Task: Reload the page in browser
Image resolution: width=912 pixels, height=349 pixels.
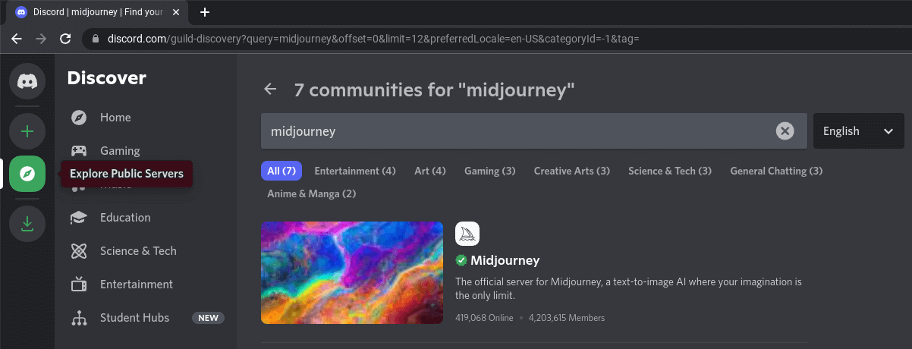Action: pos(65,38)
